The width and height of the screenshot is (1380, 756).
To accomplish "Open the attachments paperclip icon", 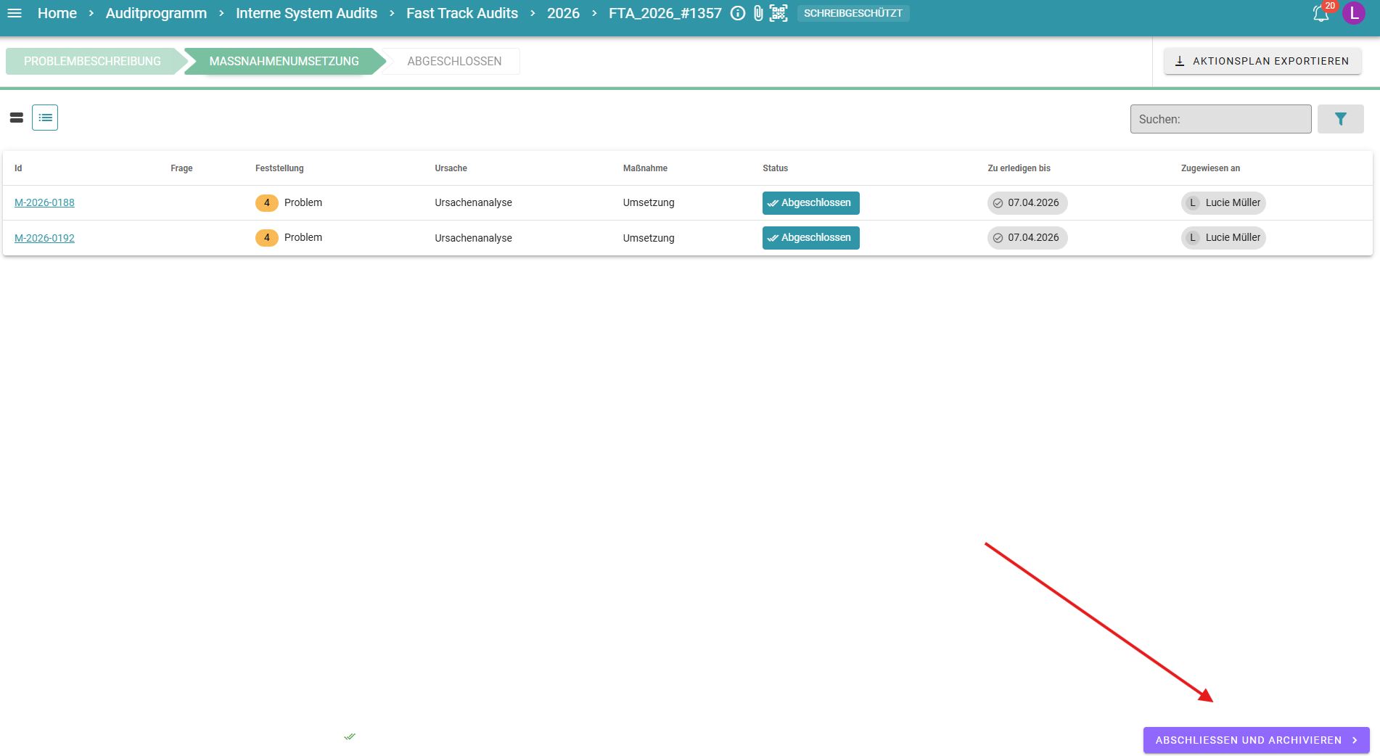I will pyautogui.click(x=758, y=13).
